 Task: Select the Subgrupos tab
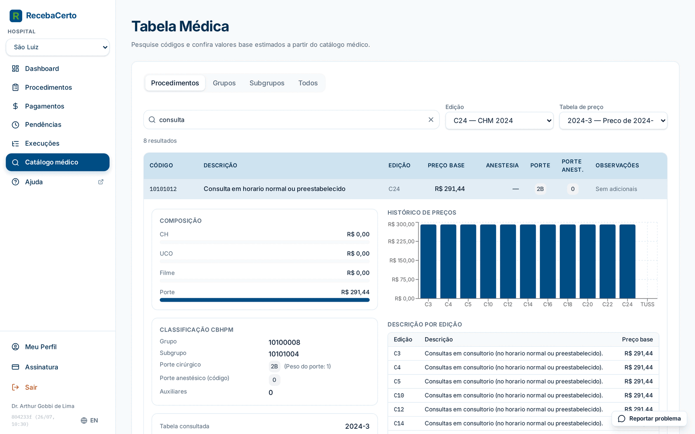[267, 83]
